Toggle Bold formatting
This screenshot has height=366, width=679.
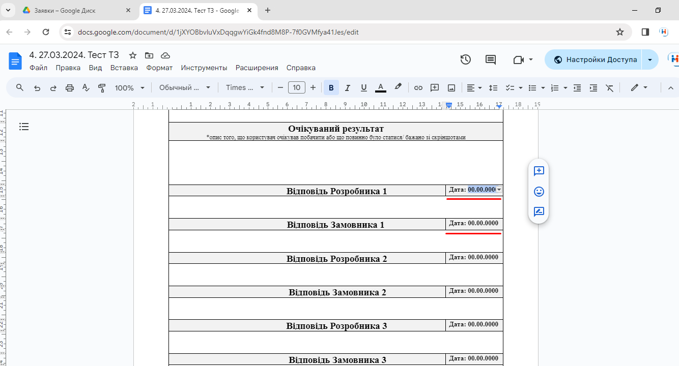coord(331,88)
